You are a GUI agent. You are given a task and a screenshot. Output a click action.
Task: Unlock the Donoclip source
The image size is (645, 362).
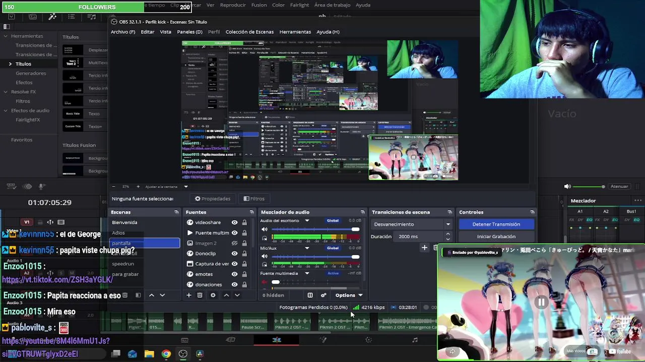244,253
